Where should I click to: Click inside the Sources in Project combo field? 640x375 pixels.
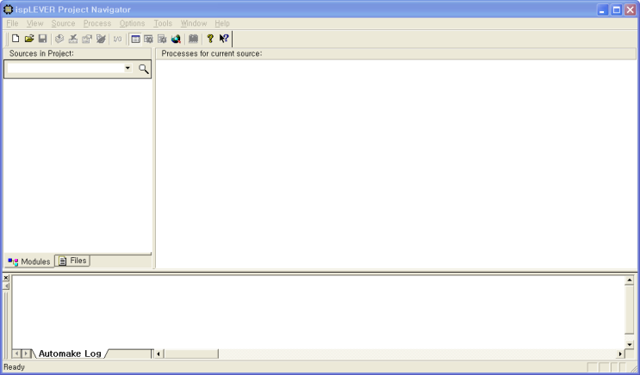pos(64,68)
